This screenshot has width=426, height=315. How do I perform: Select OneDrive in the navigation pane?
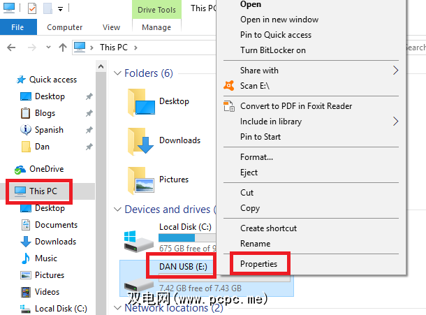pos(47,169)
